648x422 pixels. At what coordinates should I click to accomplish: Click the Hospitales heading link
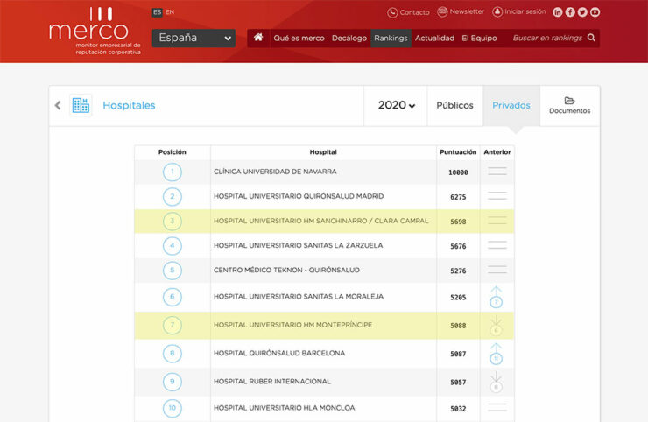pyautogui.click(x=129, y=105)
